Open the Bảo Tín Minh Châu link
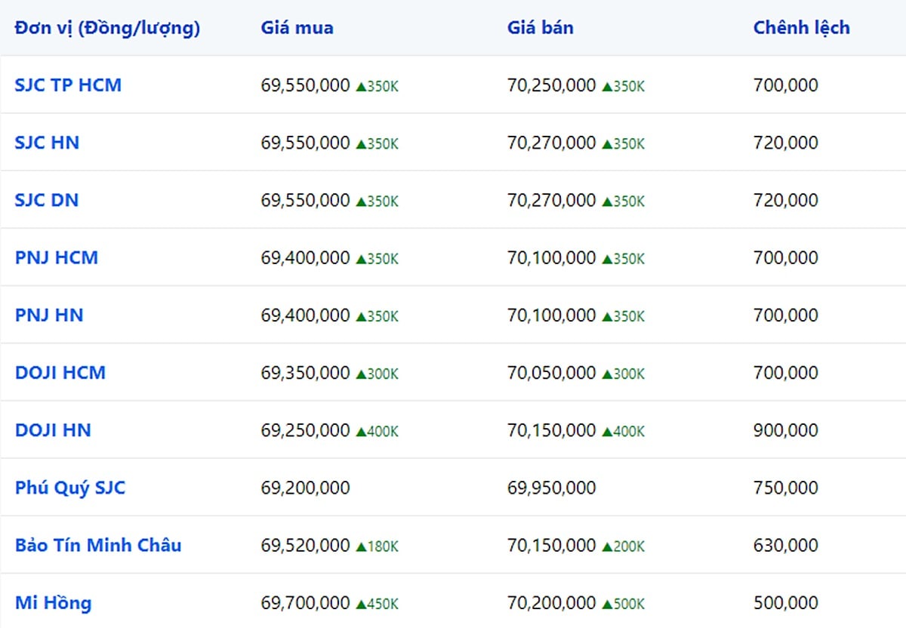 click(x=98, y=545)
